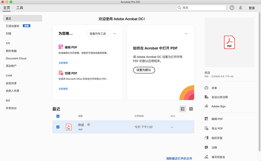261x161 pixels.
Task: Click 清除最近打开的文件 link
Action: tap(179, 158)
